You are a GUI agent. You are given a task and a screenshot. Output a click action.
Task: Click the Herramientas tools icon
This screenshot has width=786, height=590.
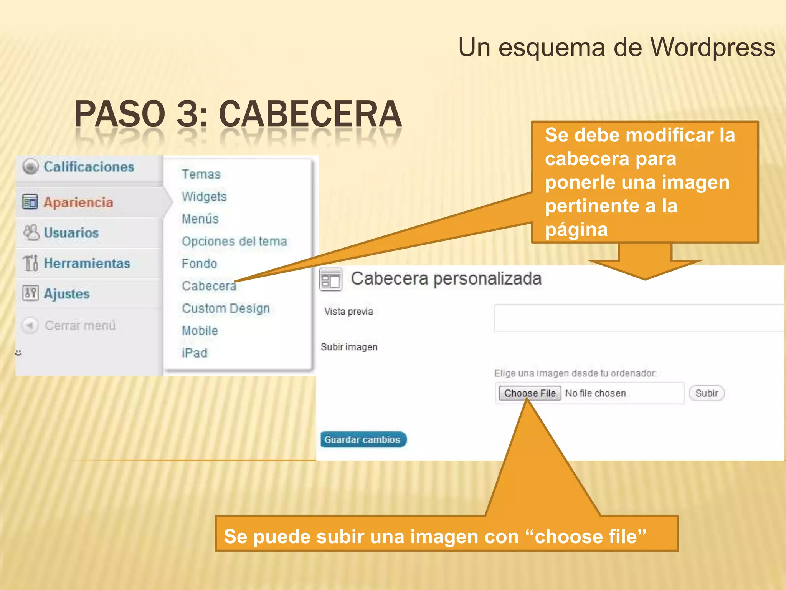pyautogui.click(x=30, y=263)
